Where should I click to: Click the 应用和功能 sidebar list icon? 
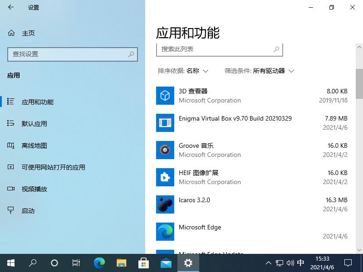pos(10,102)
